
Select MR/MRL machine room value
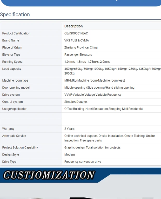pos(95,81)
